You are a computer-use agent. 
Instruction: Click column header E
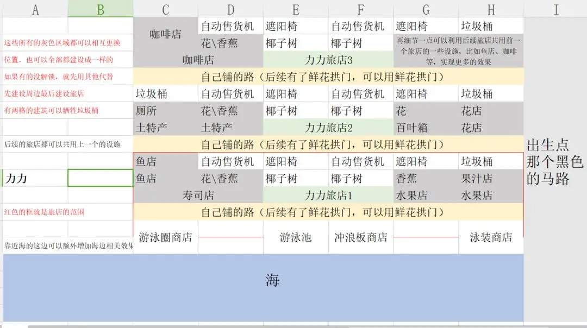click(x=295, y=9)
